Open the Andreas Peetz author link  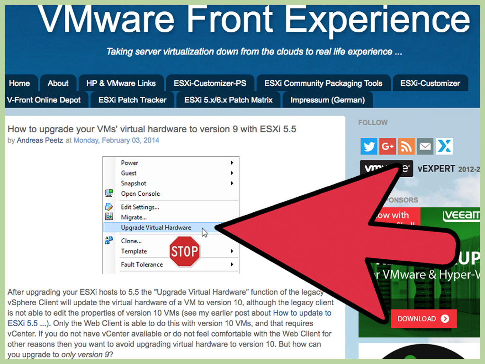click(40, 140)
